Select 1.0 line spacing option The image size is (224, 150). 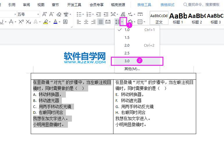click(x=137, y=30)
